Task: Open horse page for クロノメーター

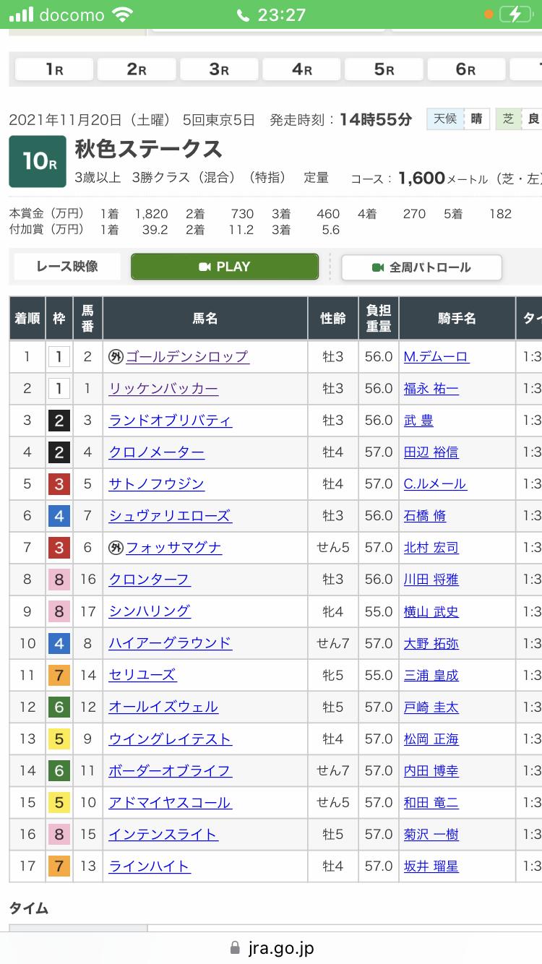Action: (156, 452)
